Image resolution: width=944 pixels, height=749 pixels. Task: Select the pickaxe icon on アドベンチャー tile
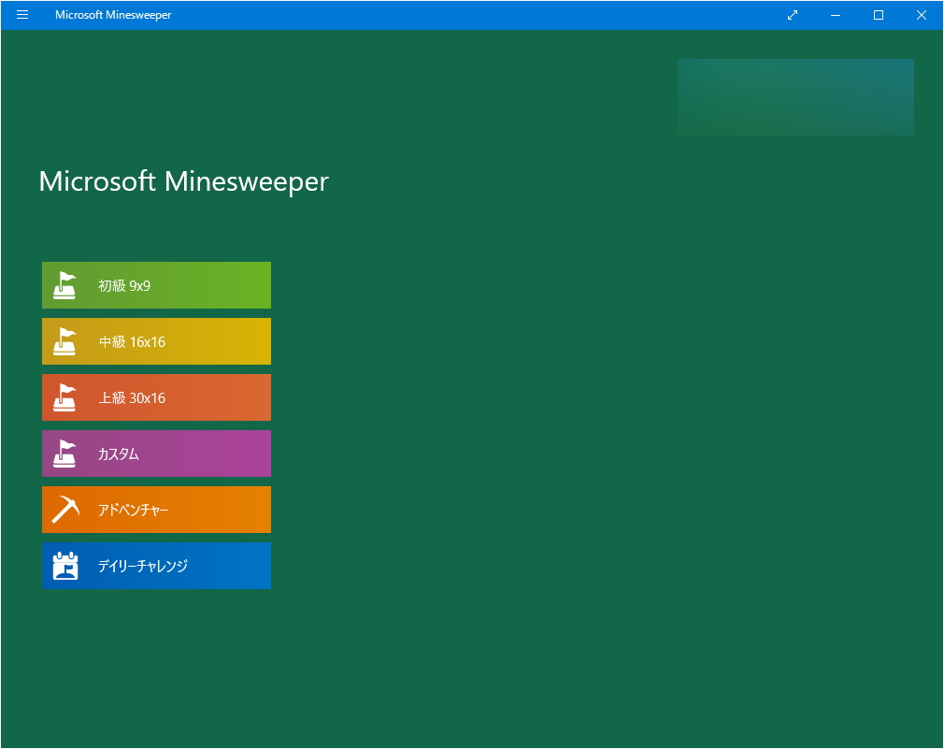64,509
